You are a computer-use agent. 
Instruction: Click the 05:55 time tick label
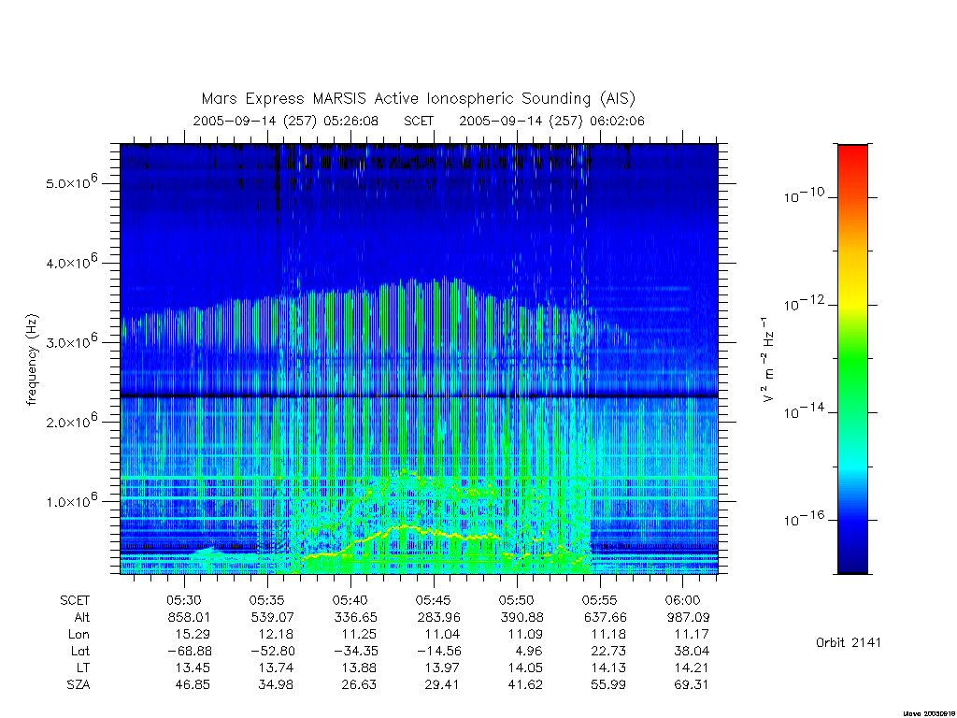tap(600, 600)
